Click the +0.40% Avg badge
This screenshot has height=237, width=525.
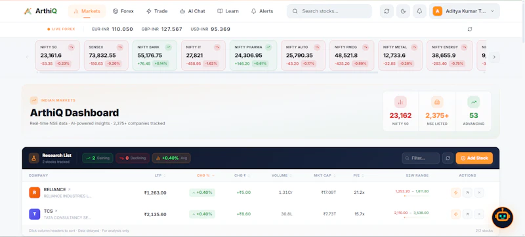[171, 158]
